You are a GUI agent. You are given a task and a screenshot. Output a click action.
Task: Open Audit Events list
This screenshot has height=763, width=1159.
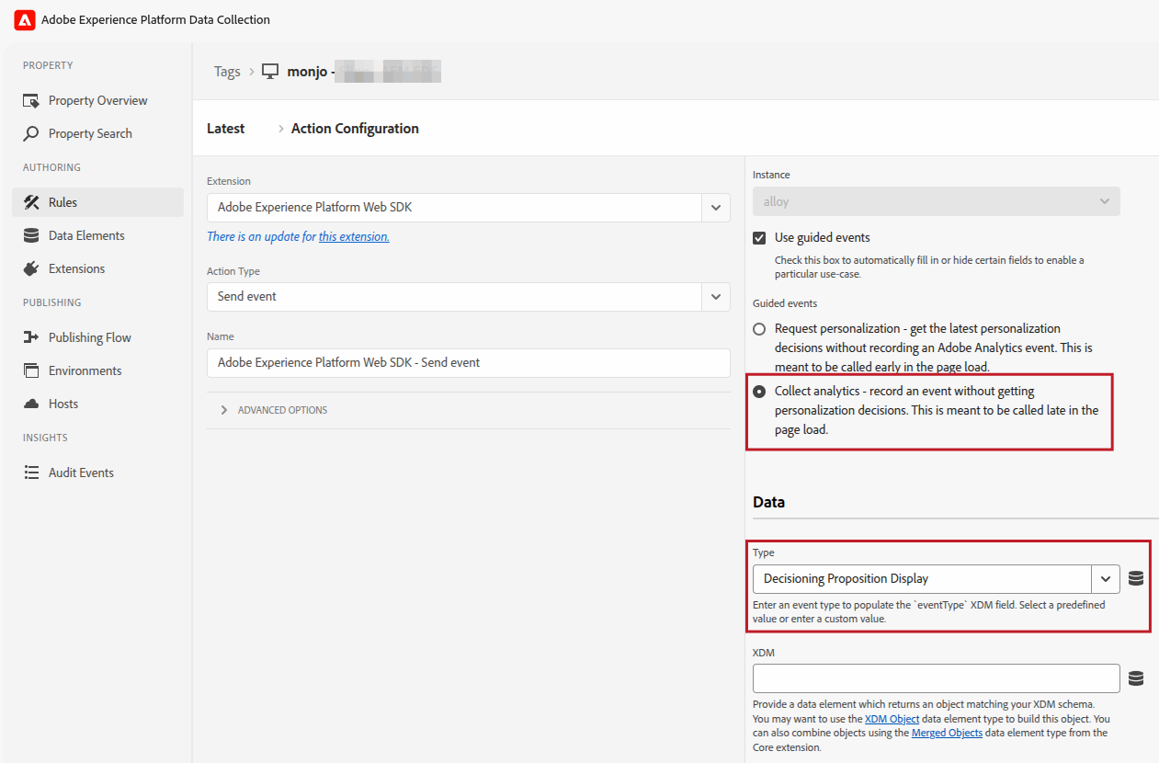[x=81, y=473]
